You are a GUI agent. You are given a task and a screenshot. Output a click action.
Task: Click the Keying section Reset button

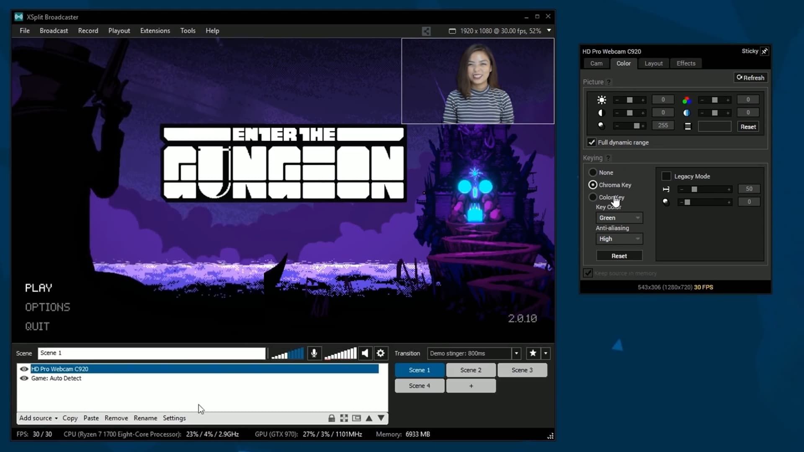coord(619,256)
